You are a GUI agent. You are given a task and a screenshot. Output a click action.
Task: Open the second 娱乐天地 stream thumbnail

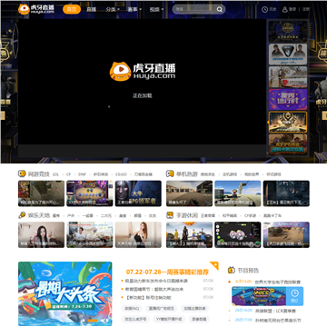click(x=90, y=235)
